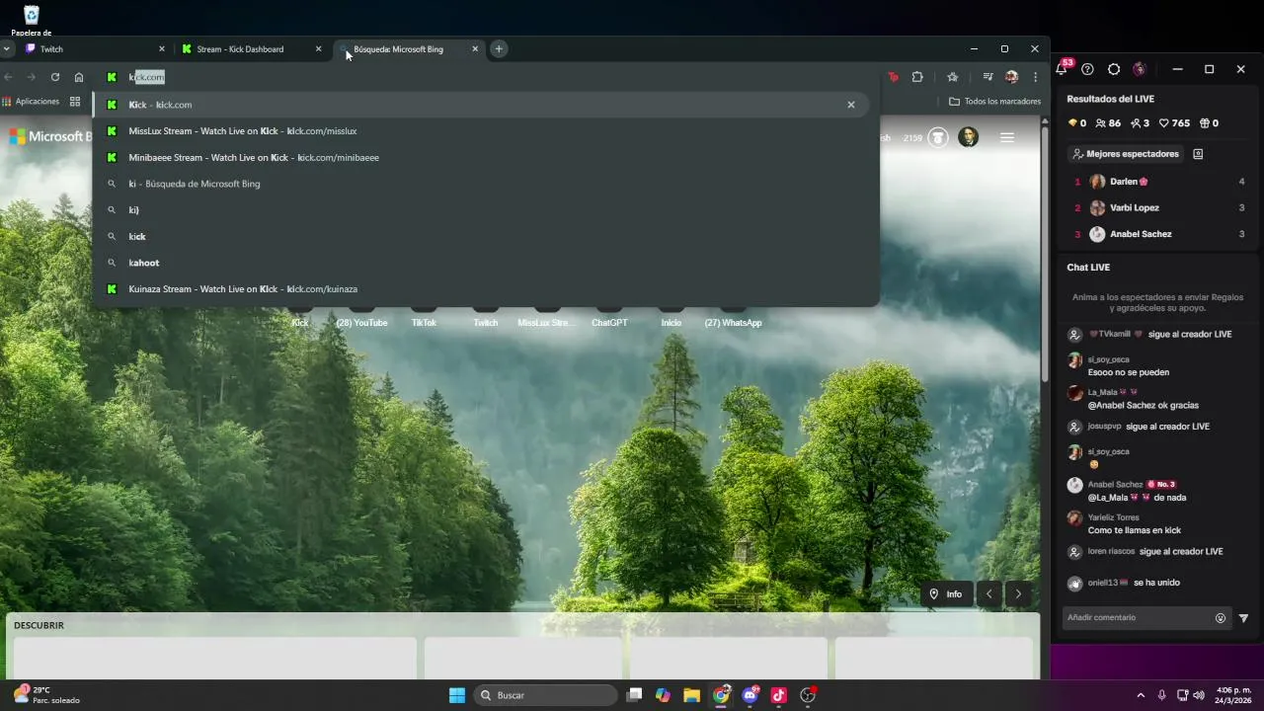Image resolution: width=1264 pixels, height=711 pixels.
Task: Choose the kahoot search suggestion
Action: 481,263
